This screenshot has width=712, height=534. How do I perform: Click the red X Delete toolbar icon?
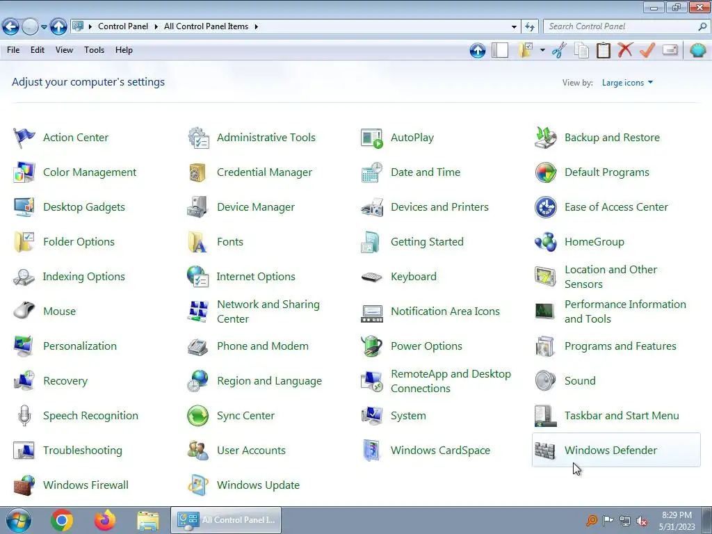(625, 49)
